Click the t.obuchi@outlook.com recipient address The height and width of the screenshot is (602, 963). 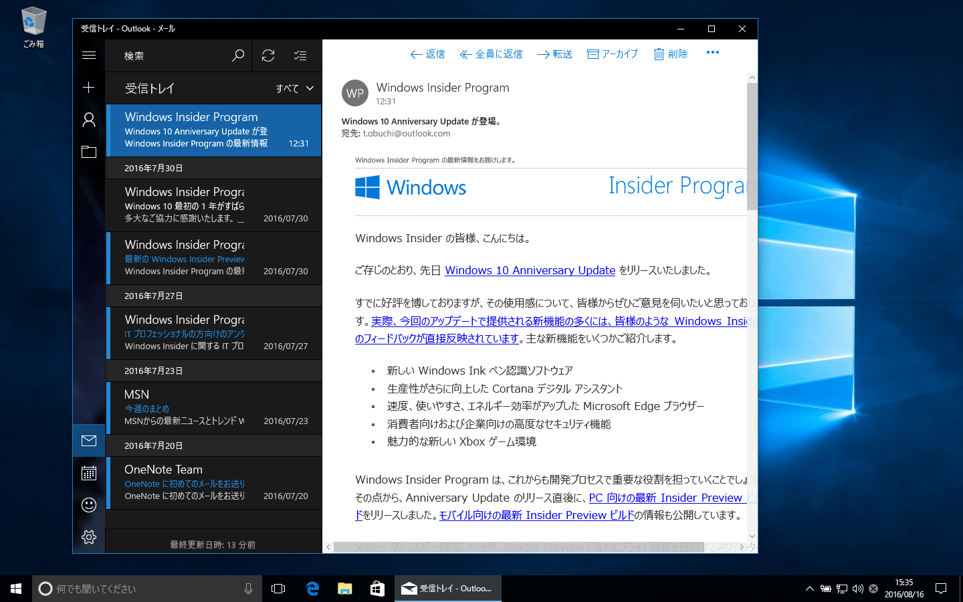point(407,134)
